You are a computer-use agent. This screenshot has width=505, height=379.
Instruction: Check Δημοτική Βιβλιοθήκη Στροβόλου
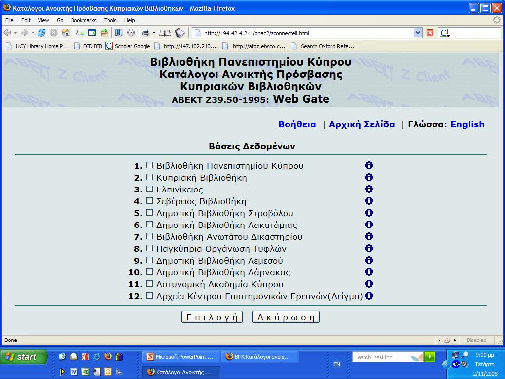coord(149,212)
